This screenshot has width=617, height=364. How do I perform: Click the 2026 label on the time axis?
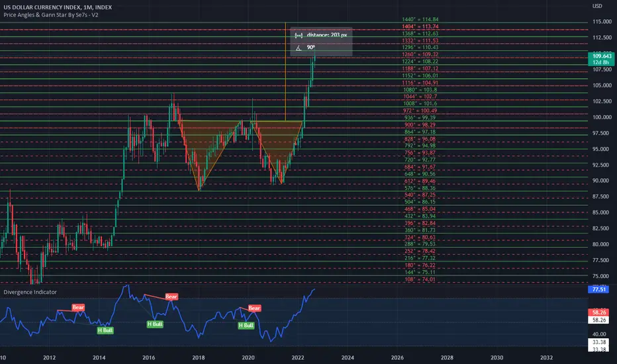pos(397,357)
